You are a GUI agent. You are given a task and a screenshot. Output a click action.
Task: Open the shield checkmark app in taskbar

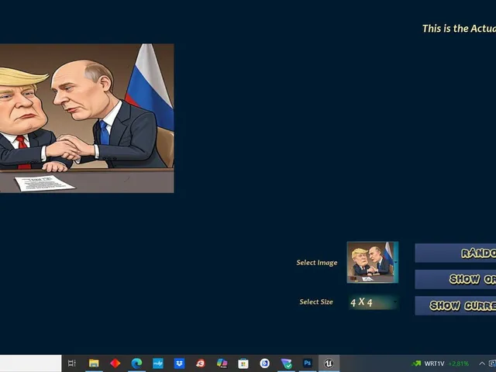click(x=286, y=363)
